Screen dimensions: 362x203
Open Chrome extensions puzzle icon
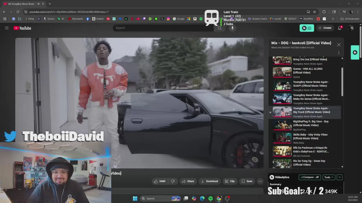coord(324,12)
